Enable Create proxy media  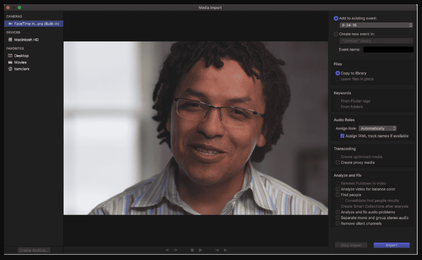(337, 162)
